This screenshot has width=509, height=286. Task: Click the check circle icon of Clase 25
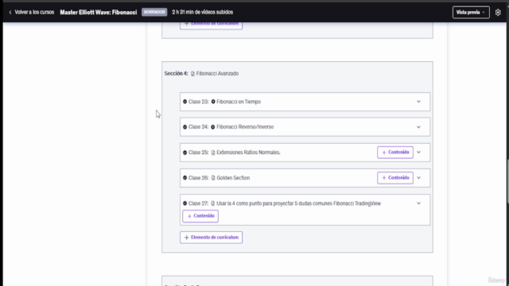click(185, 153)
